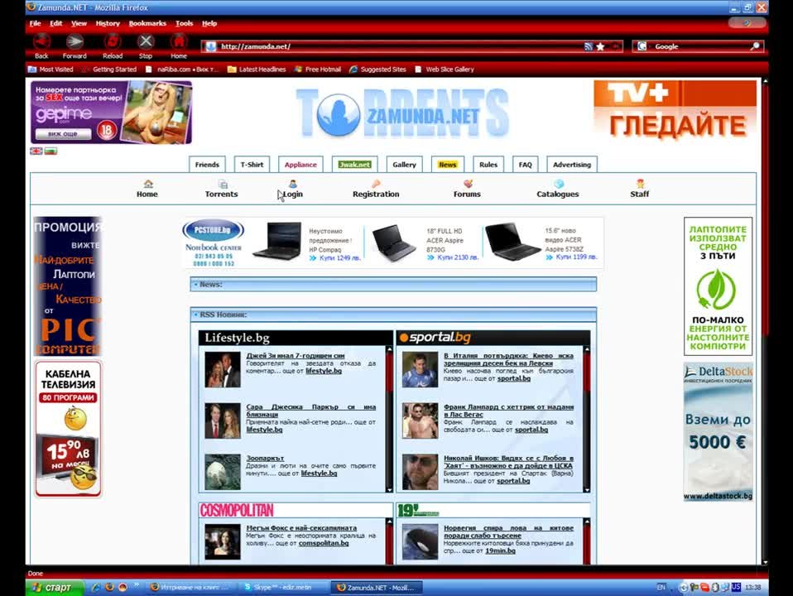This screenshot has width=793, height=596.
Task: Go to the browser Home page
Action: coord(179,41)
